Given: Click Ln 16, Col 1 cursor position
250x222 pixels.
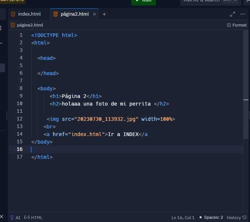Looking at the screenshot, I should click(183, 218).
